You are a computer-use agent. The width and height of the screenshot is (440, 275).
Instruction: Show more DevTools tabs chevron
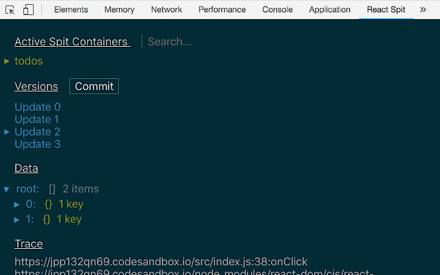tap(423, 10)
